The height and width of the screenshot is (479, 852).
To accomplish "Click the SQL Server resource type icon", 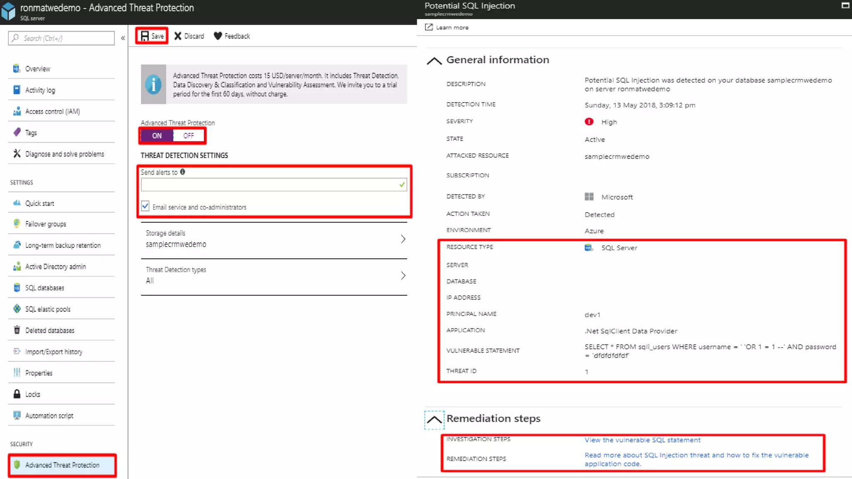I will pyautogui.click(x=589, y=247).
